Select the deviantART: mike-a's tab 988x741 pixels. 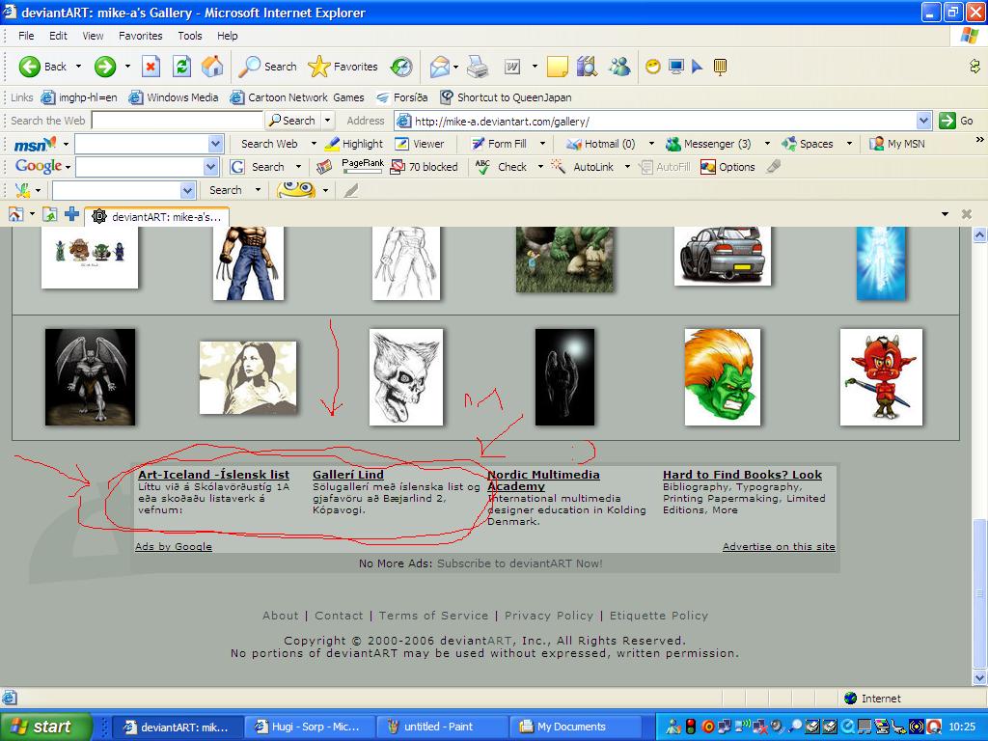[157, 216]
